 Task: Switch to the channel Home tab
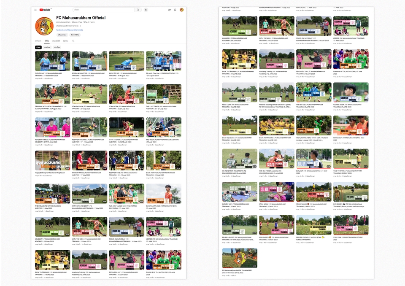coord(38,41)
